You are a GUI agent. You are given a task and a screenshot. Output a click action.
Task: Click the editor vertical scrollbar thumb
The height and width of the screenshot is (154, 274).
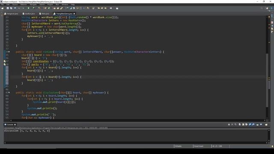tap(267, 80)
